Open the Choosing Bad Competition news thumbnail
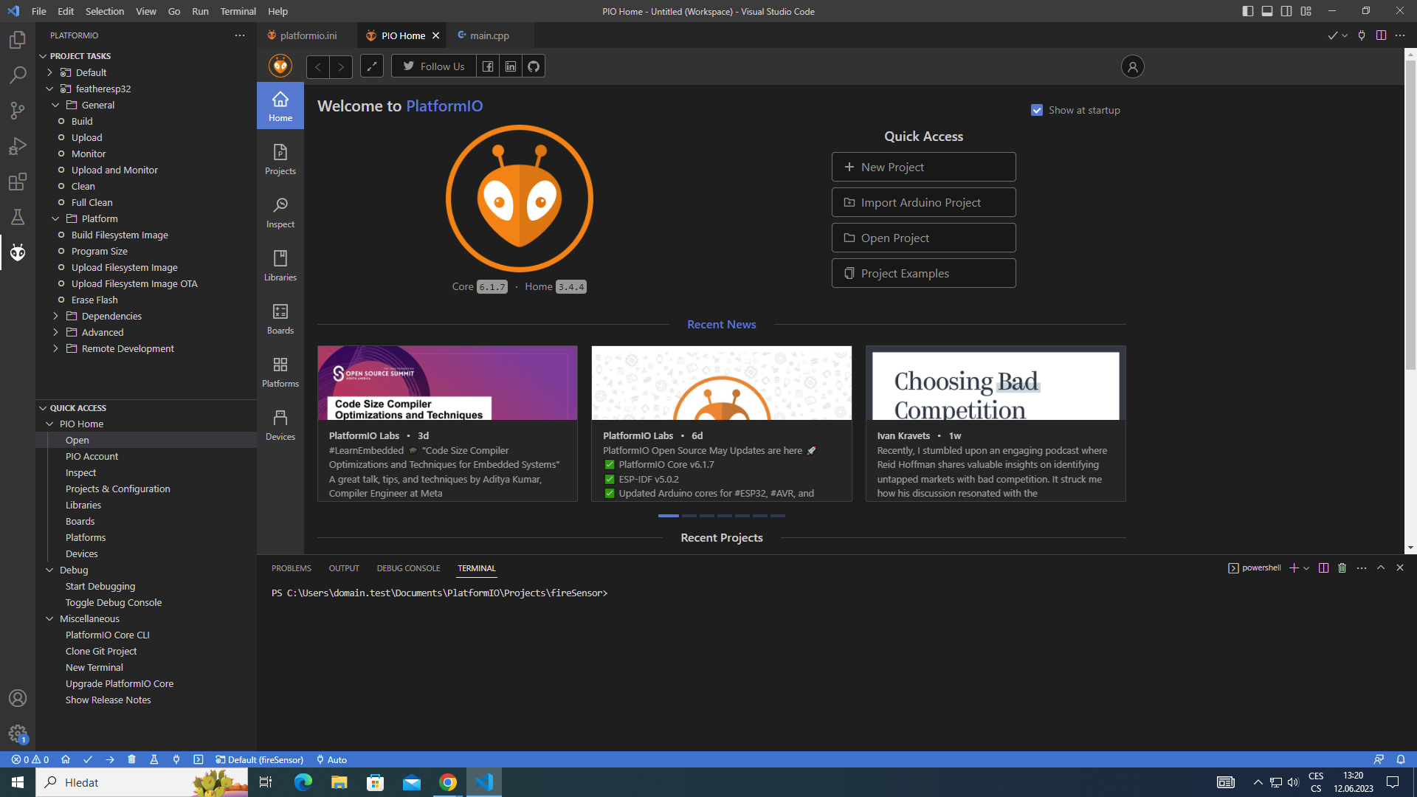 coord(996,383)
